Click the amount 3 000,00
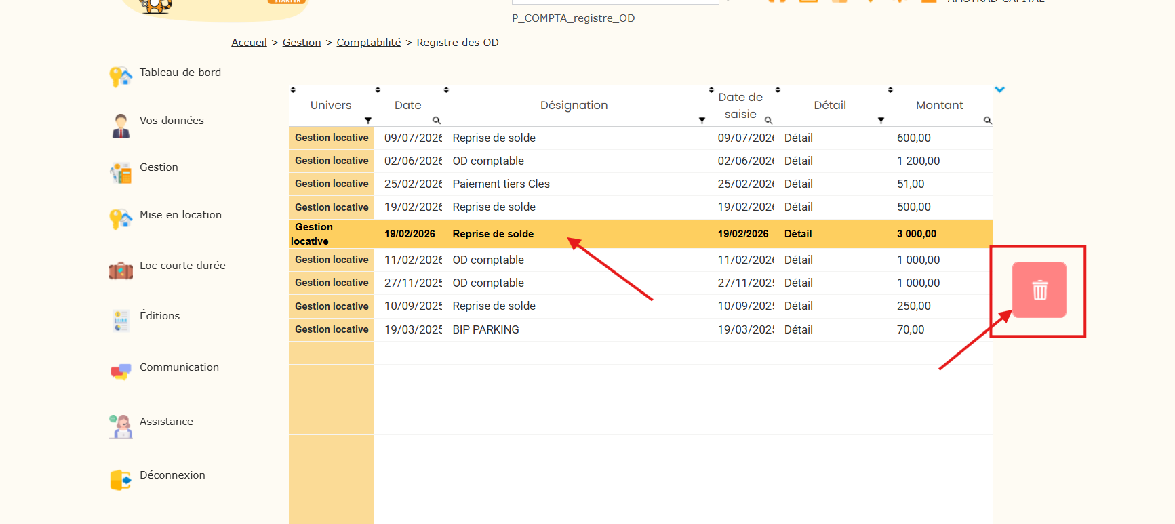The height and width of the screenshot is (524, 1175). [x=917, y=234]
